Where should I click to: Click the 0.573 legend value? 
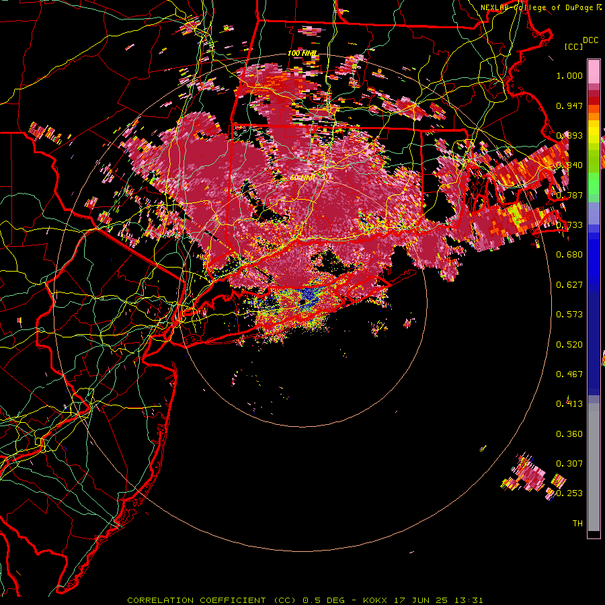point(569,315)
